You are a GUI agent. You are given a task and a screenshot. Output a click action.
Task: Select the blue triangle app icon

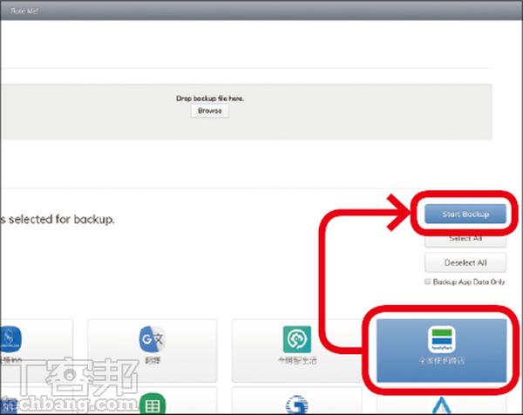(442, 405)
